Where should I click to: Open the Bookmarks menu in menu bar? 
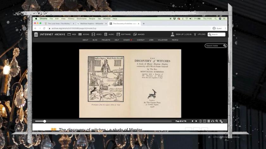[81, 19]
